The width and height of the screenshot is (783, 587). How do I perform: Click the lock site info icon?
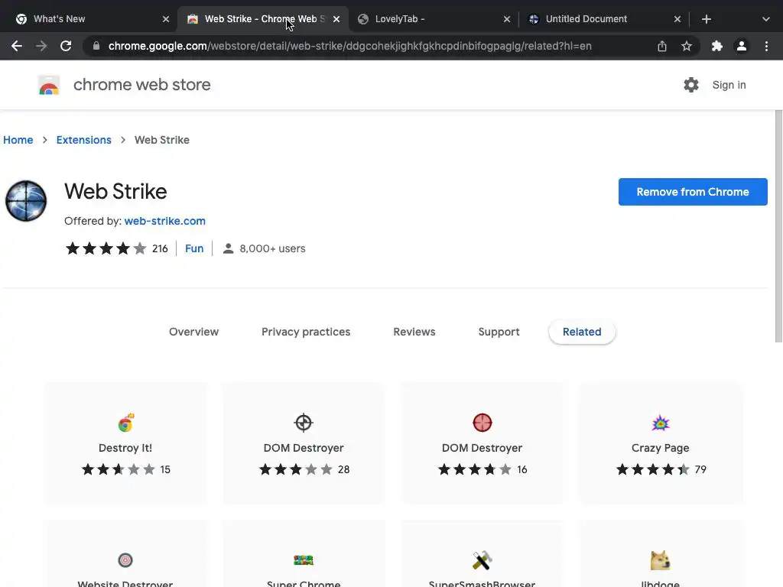coord(96,46)
